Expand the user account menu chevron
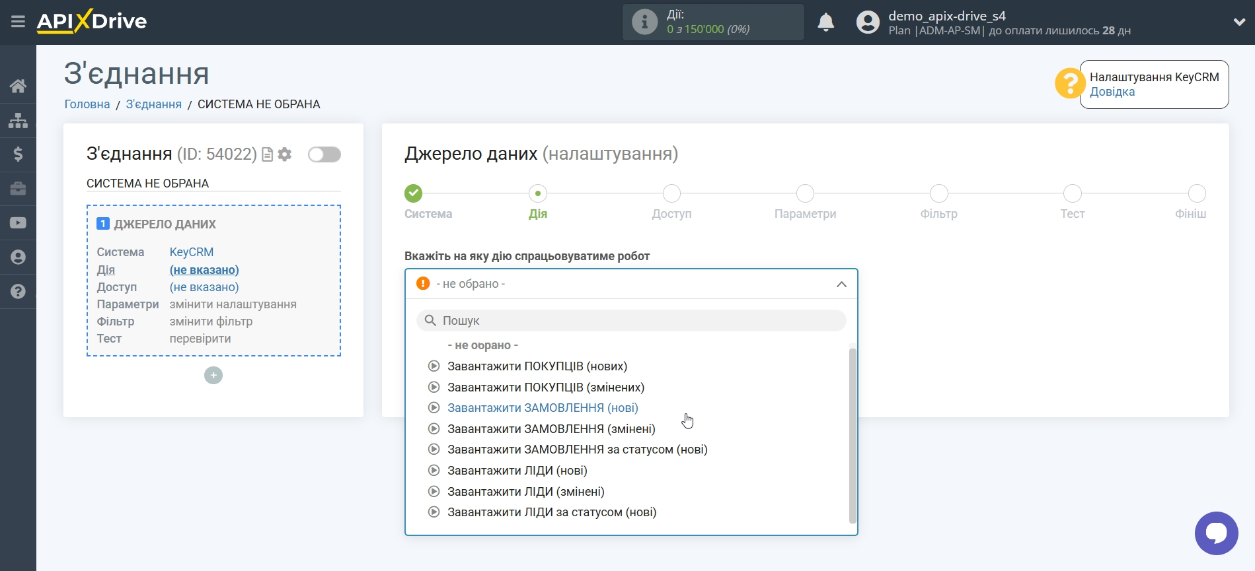1255x571 pixels. click(x=1239, y=22)
